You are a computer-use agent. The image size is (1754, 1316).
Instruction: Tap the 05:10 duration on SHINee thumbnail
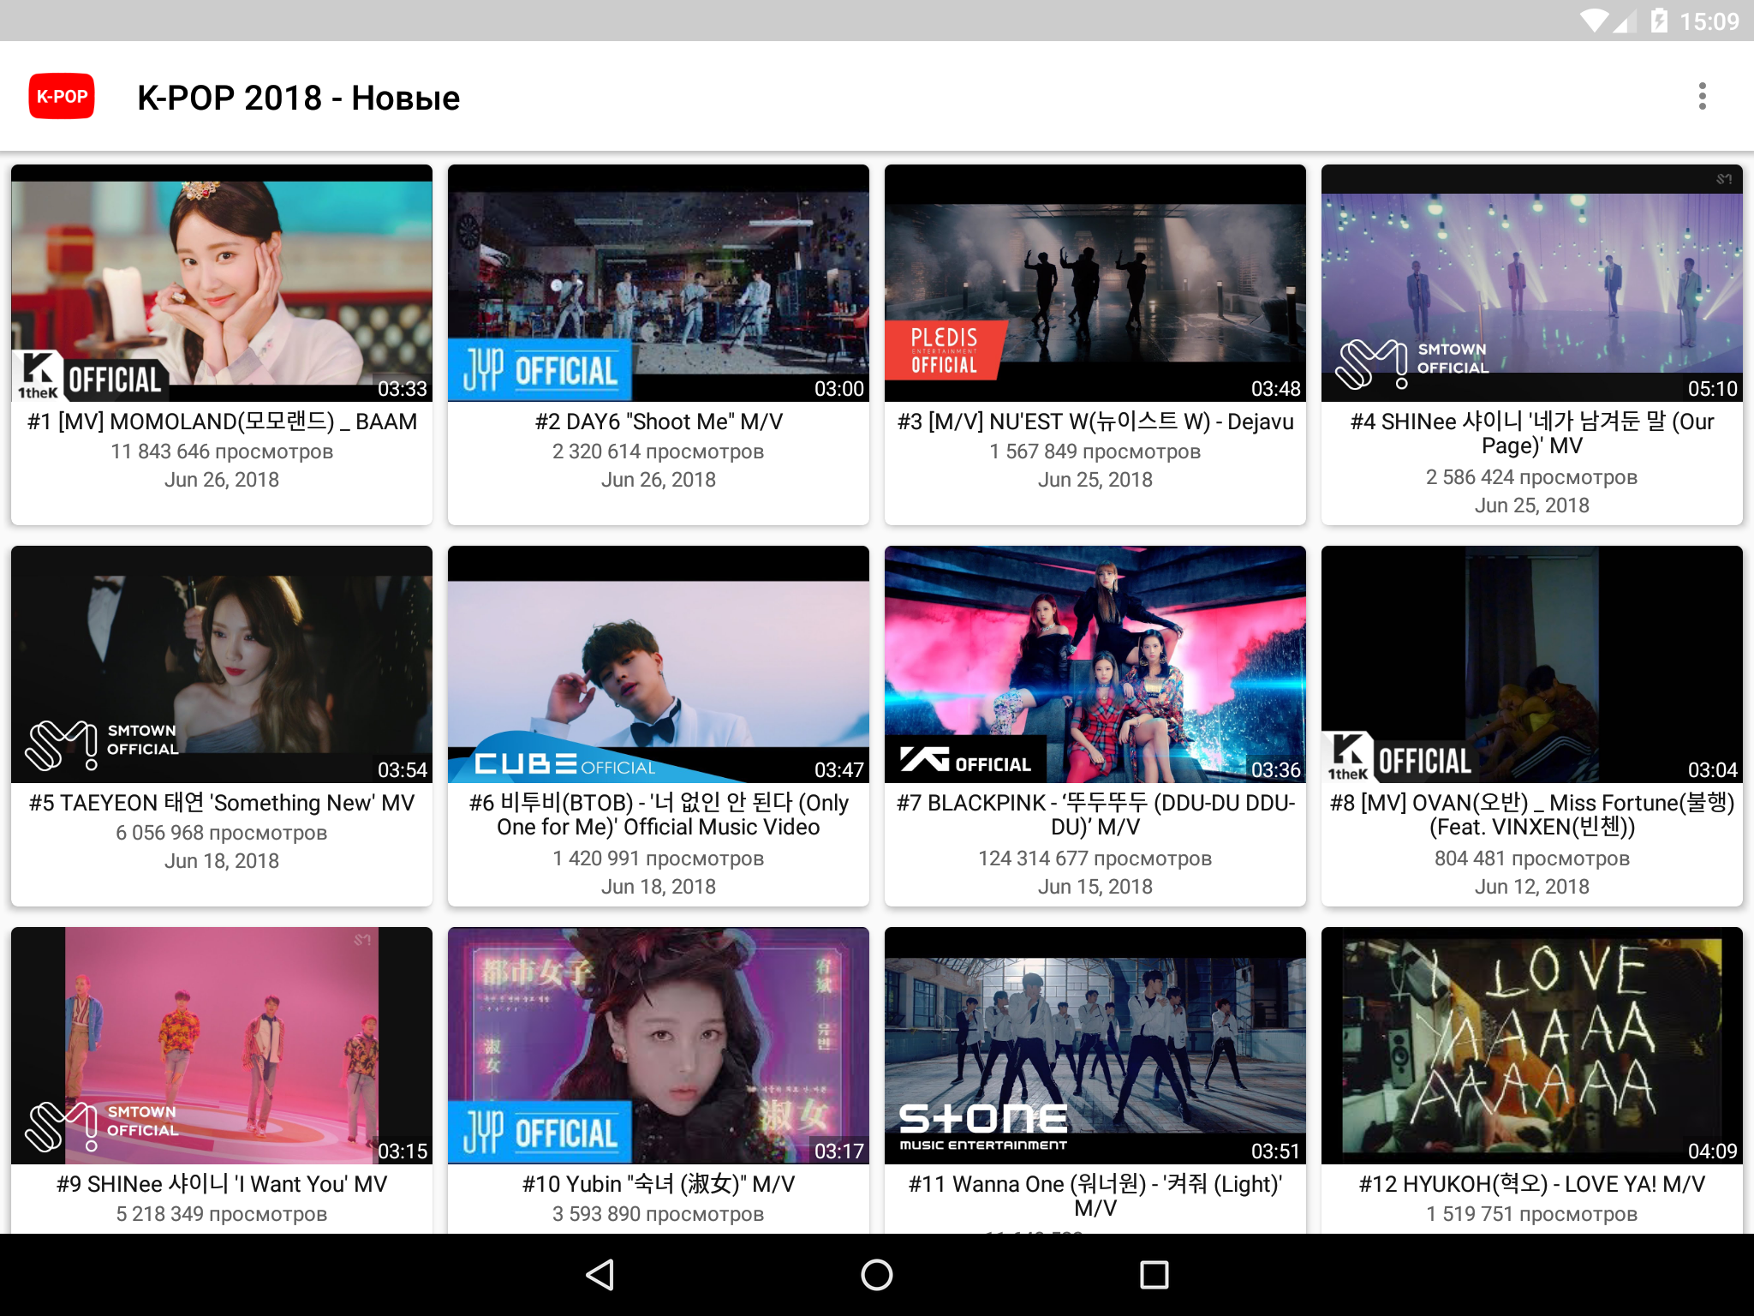coord(1712,388)
